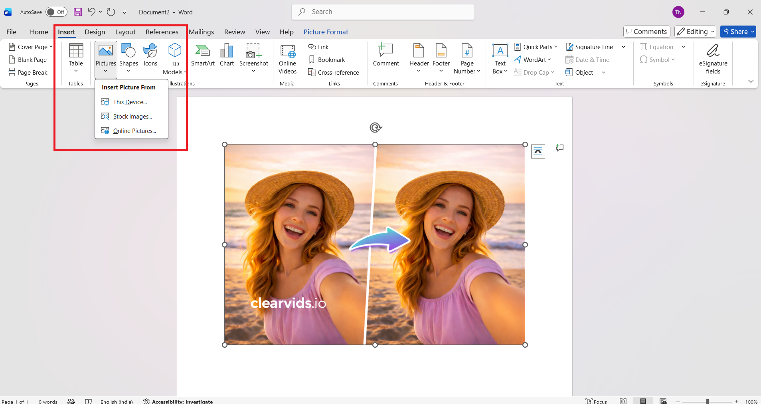Screen dimensions: 761x404
Task: Open the Icons library
Action: coord(150,55)
